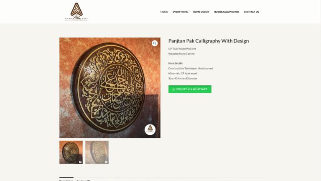Click the Inquiry via WhatsApp button
The image size is (321, 181).
(x=190, y=89)
